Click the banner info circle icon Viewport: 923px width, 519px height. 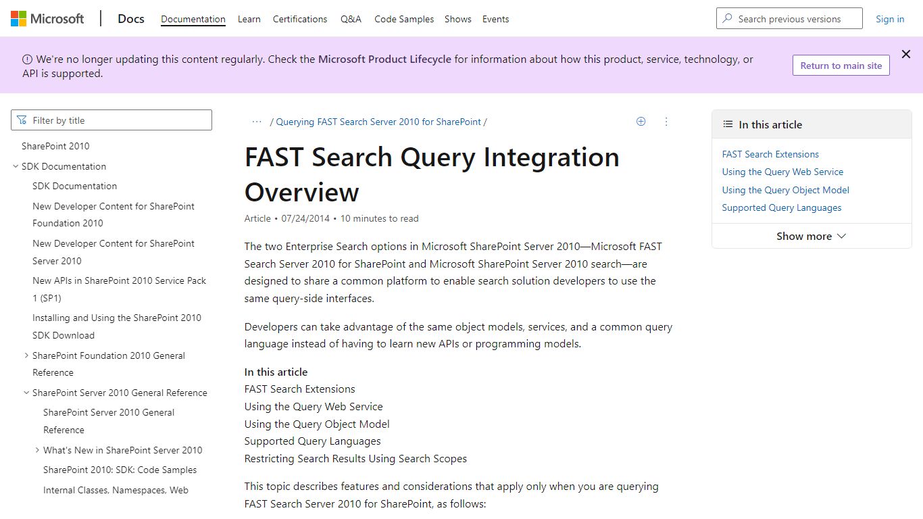tap(28, 59)
